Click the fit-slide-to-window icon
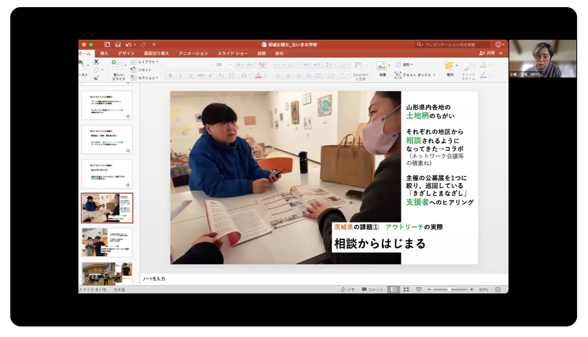This screenshot has width=588, height=337. point(498,290)
